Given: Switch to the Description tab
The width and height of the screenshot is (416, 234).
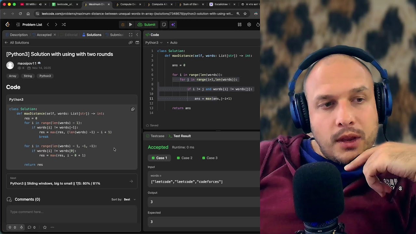Looking at the screenshot, I should click(16, 35).
